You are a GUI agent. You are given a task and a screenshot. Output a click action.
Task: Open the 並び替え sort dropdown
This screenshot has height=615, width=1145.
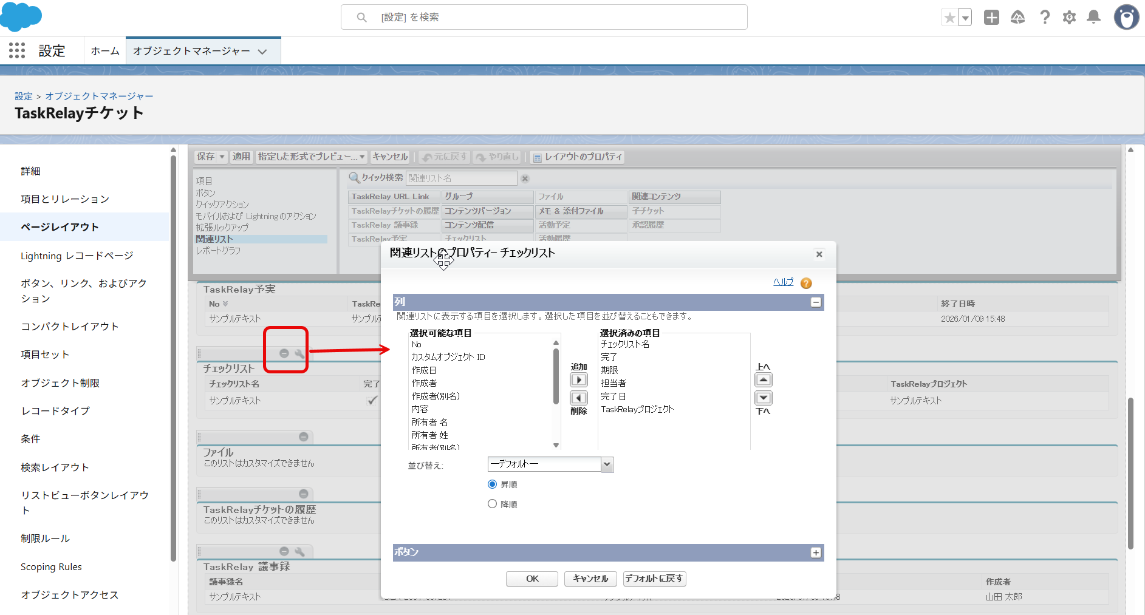550,464
